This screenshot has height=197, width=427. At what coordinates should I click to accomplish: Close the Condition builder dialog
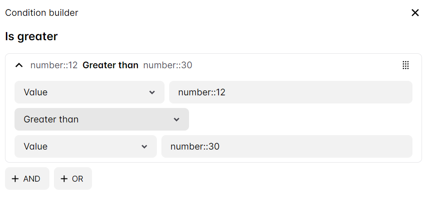415,13
